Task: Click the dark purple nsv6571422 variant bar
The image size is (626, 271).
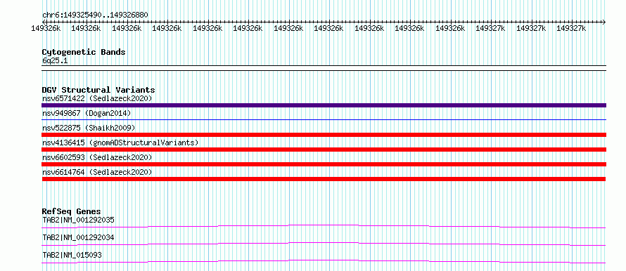Action: tap(324, 105)
